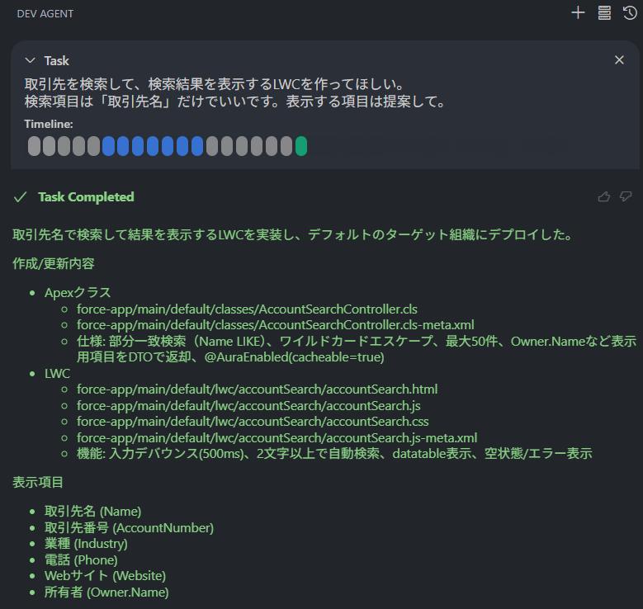Open AccountSearchController.cls file path
Viewport: 643px width, 609px height.
tap(247, 309)
